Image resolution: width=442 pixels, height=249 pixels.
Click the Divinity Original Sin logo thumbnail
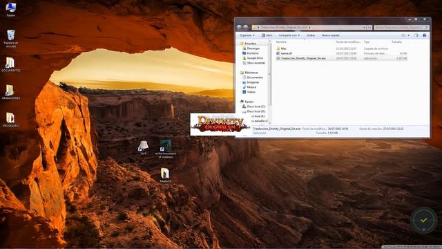pos(220,124)
